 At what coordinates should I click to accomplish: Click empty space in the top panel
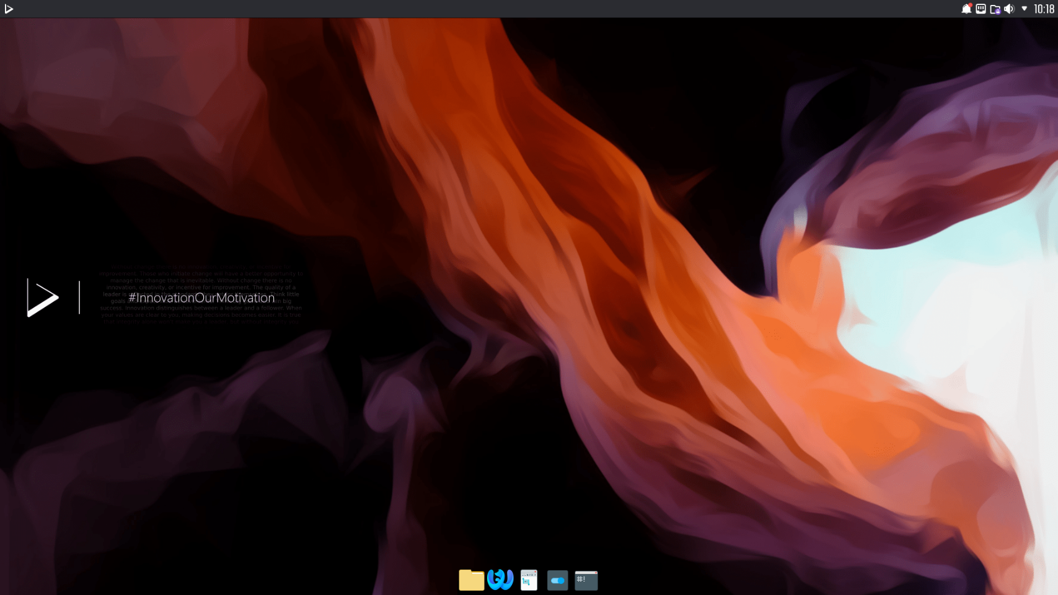[x=496, y=9]
